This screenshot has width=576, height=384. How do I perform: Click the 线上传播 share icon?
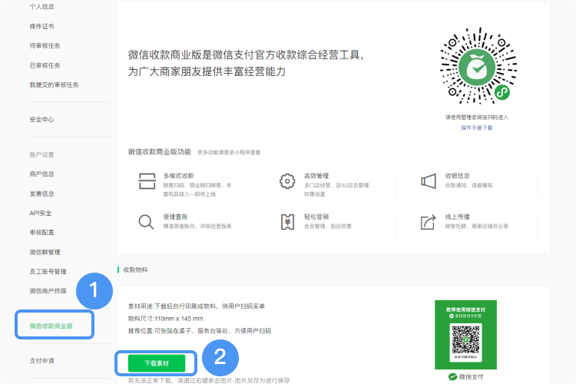[x=429, y=222]
